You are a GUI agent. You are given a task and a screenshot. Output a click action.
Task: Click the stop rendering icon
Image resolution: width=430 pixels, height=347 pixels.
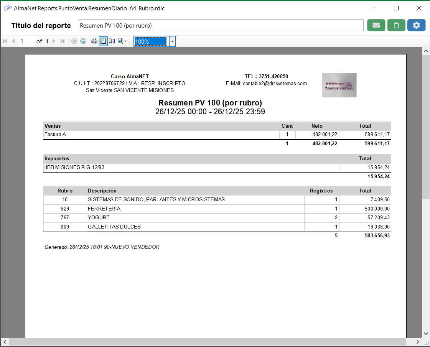click(74, 41)
